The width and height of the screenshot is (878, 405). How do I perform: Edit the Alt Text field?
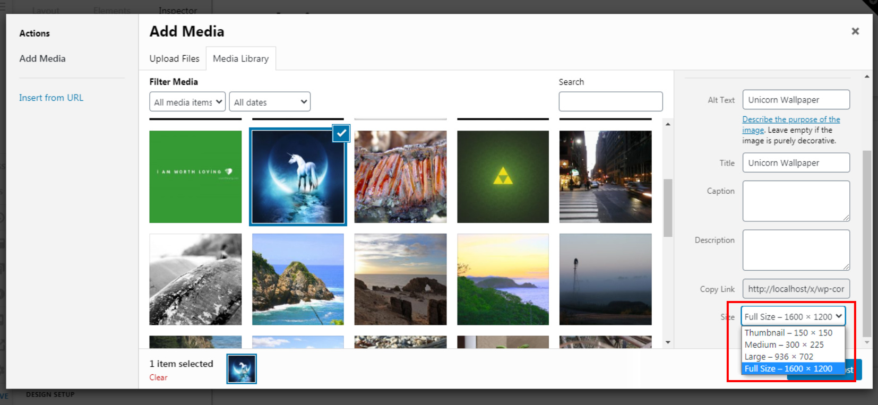[x=796, y=100]
